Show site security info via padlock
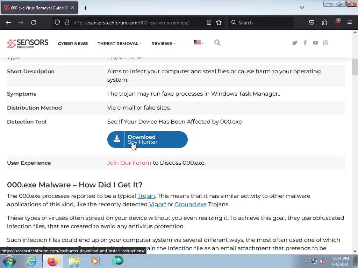 (67, 22)
